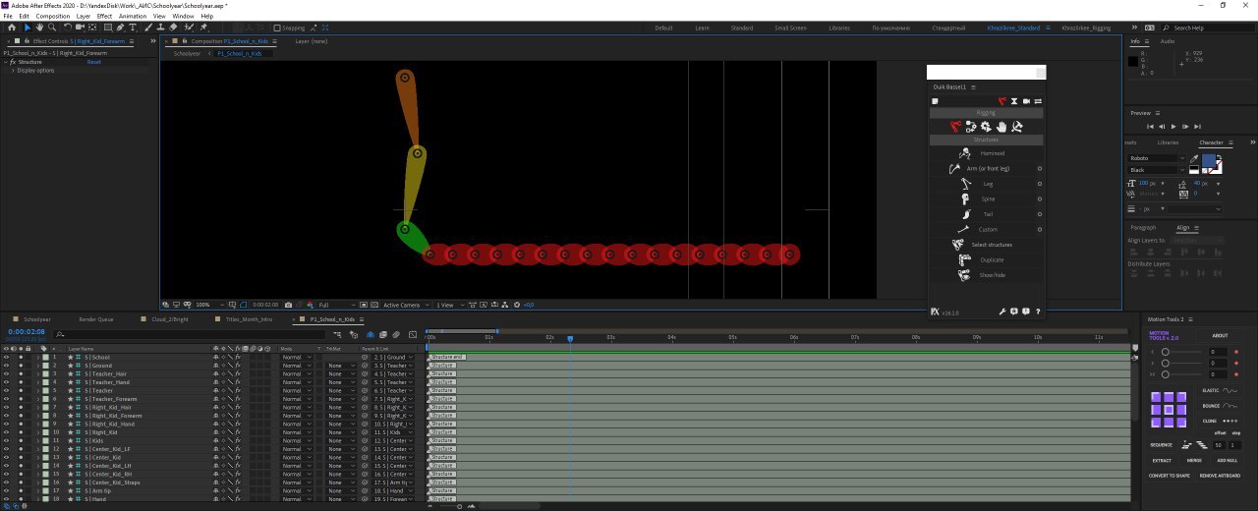Create a Spine structure in Duik
Image resolution: width=1258 pixels, height=511 pixels.
[986, 199]
